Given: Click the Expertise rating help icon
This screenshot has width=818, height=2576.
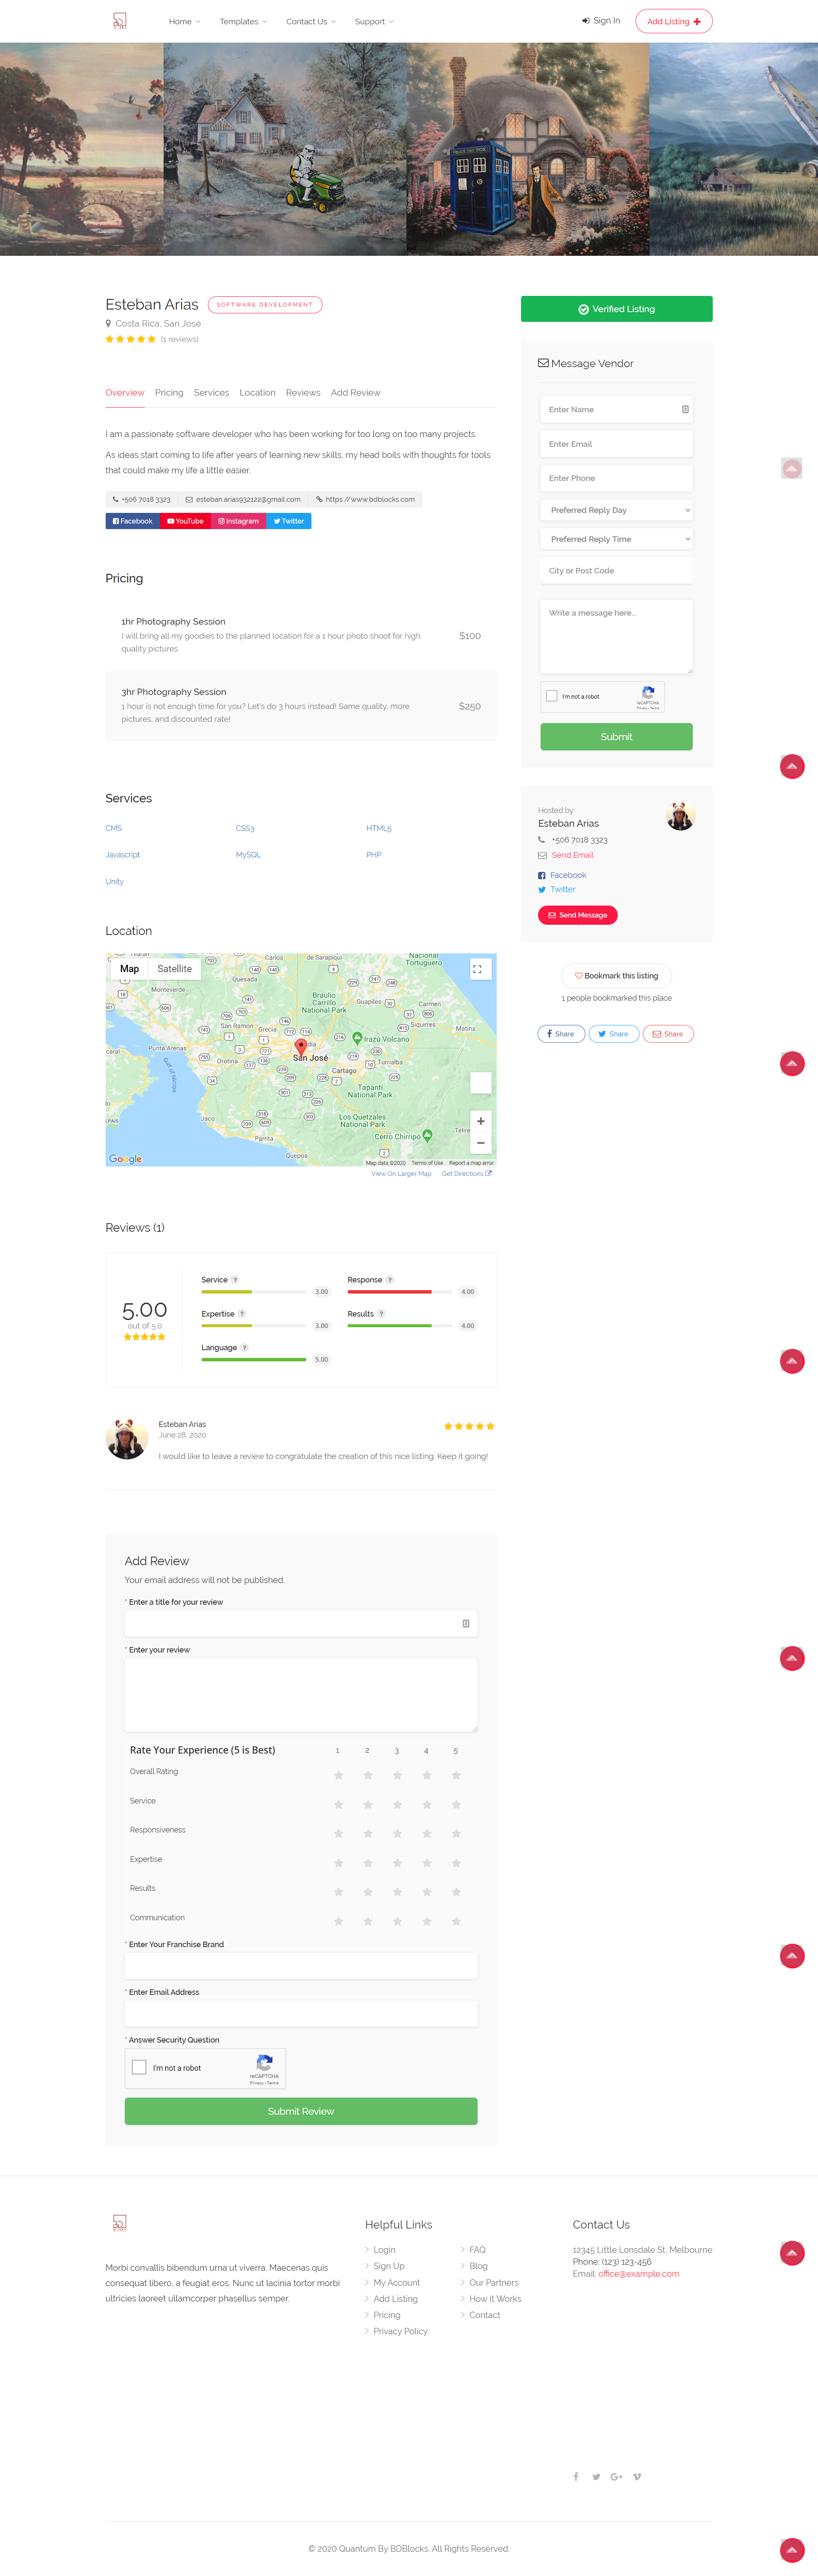Looking at the screenshot, I should coord(242,1314).
